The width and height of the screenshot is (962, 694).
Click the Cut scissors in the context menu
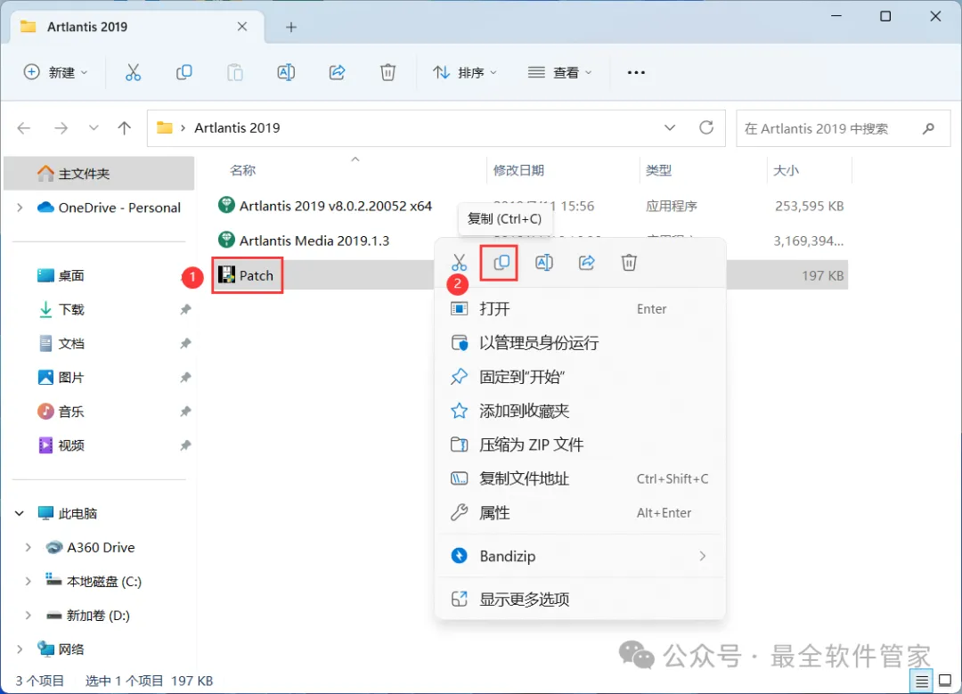pyautogui.click(x=459, y=263)
